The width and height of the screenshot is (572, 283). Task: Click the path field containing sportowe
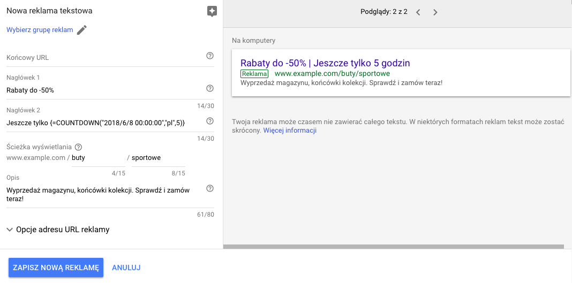click(159, 158)
